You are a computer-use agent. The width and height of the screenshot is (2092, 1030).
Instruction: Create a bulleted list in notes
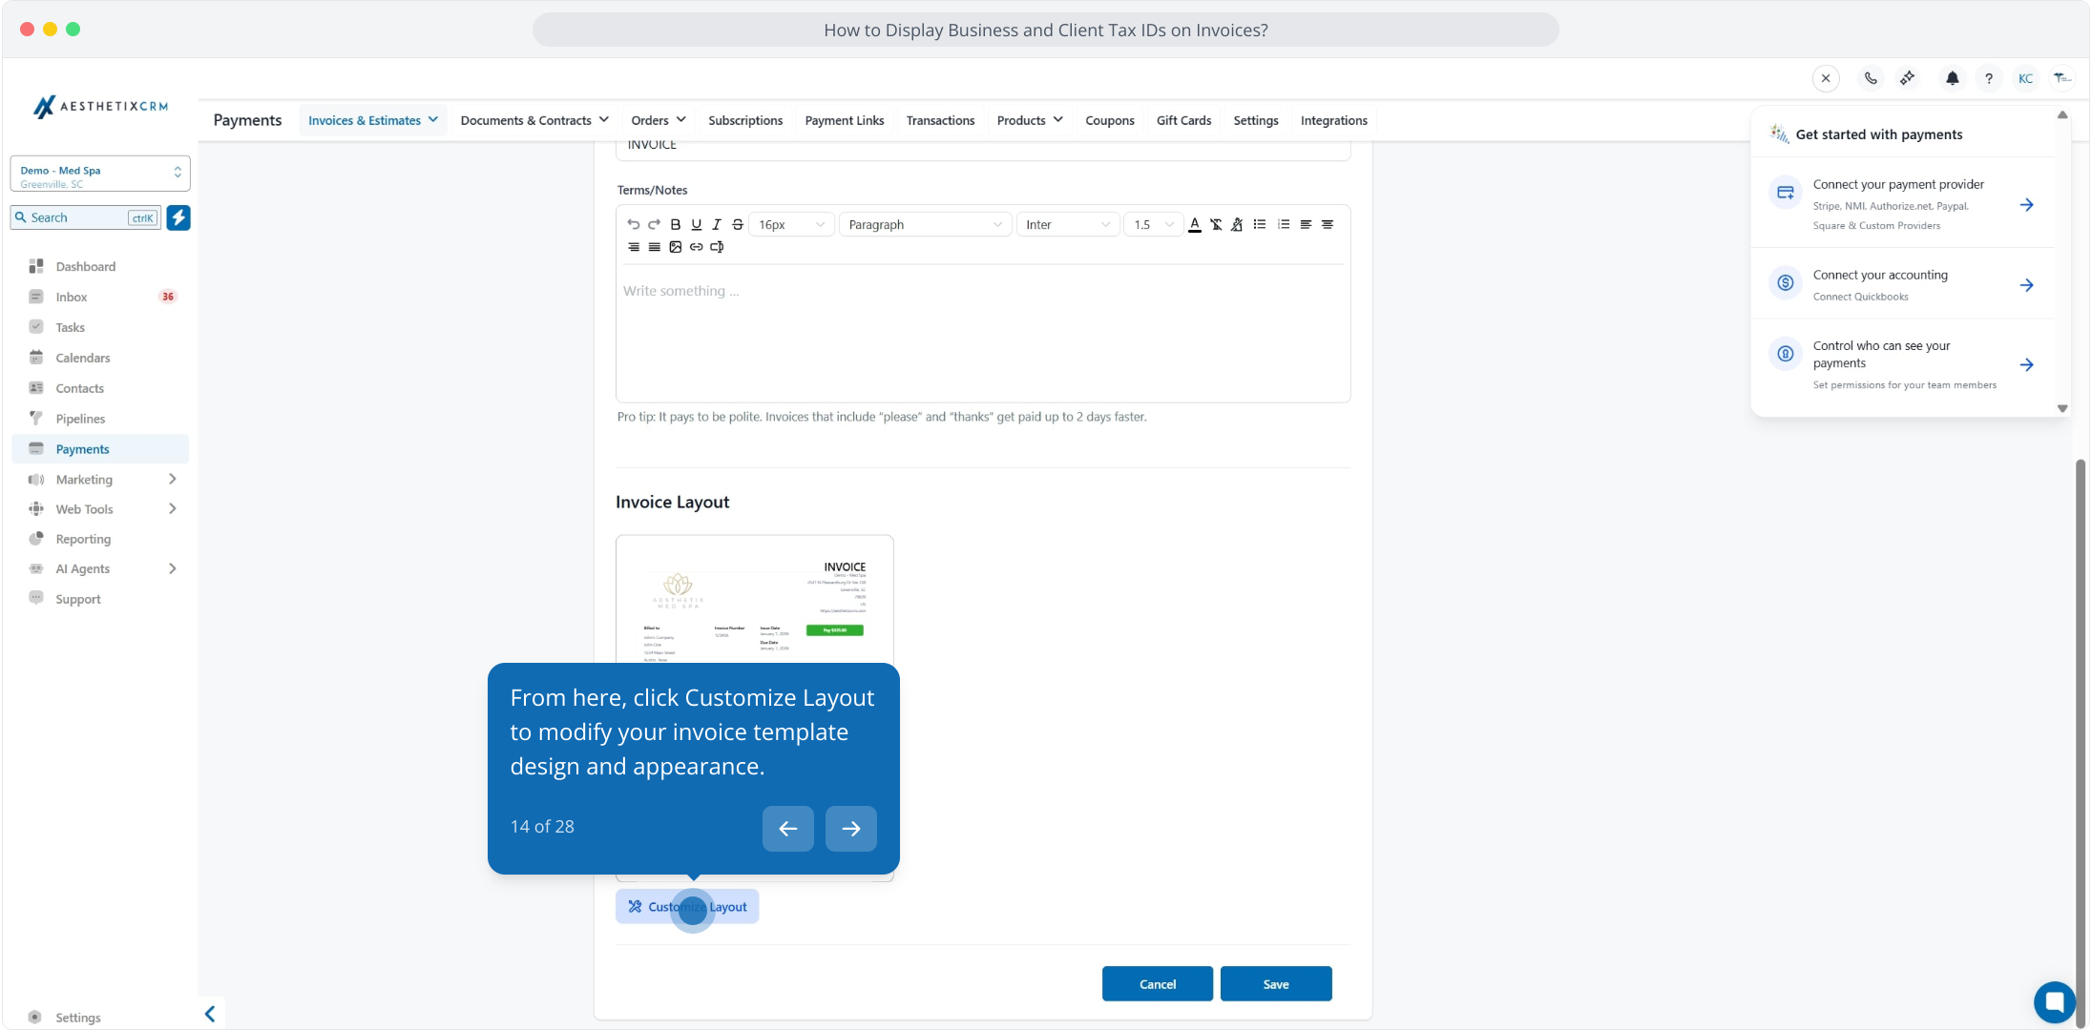[x=1260, y=225]
